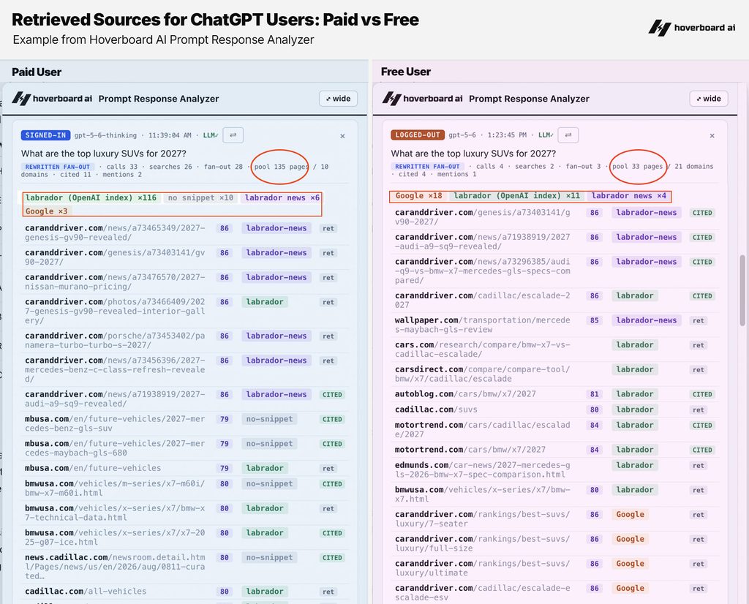
Task: Click hoverboard ai logo in Free User panel
Action: click(x=422, y=99)
